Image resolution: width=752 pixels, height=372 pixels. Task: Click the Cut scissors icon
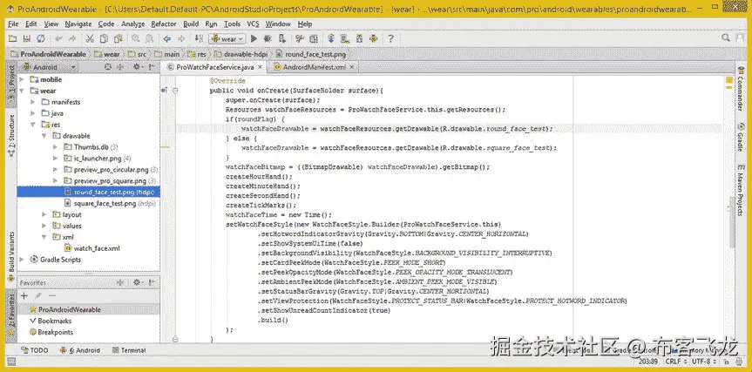tap(90, 39)
